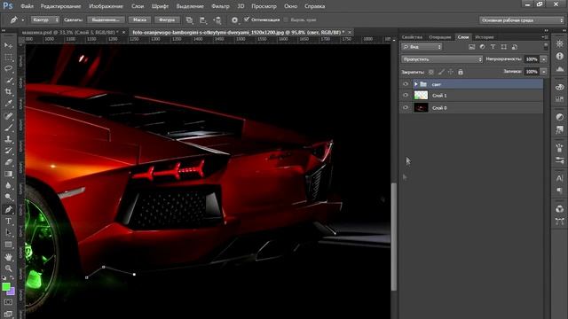The width and height of the screenshot is (568, 319).
Task: Open the 'Редактирование' menu
Action: pos(61,6)
